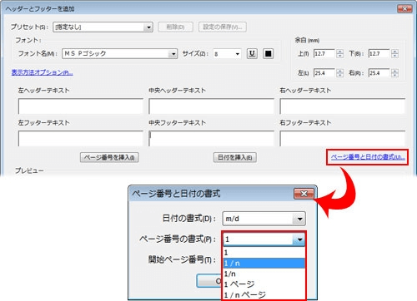Open the 表示方法オプション link
This screenshot has width=417, height=301.
click(x=42, y=72)
